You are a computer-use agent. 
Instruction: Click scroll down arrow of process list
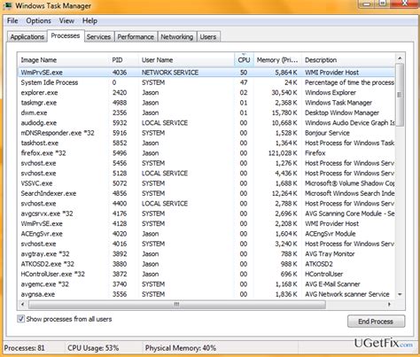[x=400, y=294]
